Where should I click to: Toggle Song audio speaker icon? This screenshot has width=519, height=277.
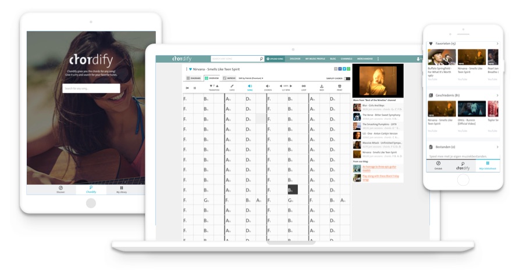point(250,86)
